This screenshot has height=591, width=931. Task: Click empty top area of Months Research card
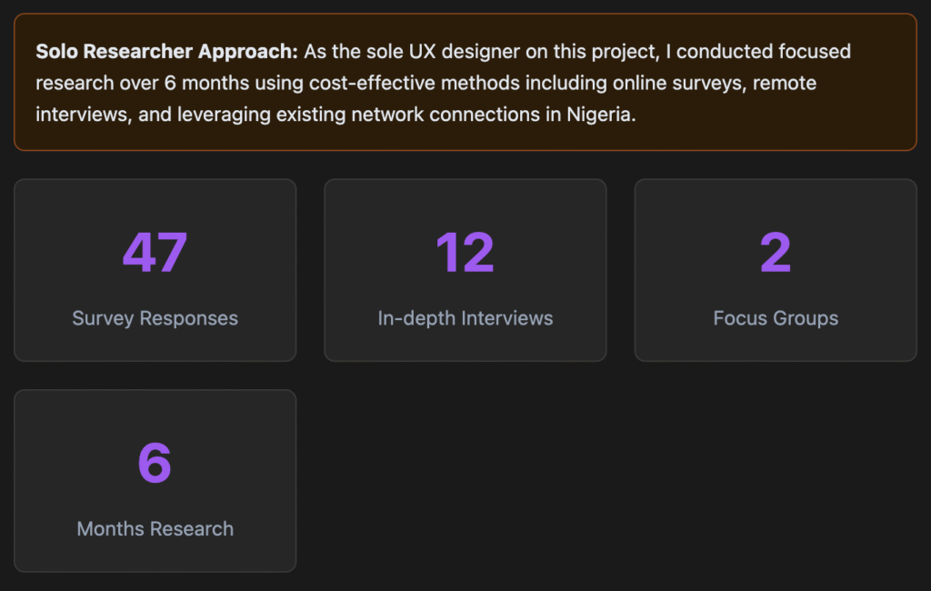pyautogui.click(x=155, y=409)
